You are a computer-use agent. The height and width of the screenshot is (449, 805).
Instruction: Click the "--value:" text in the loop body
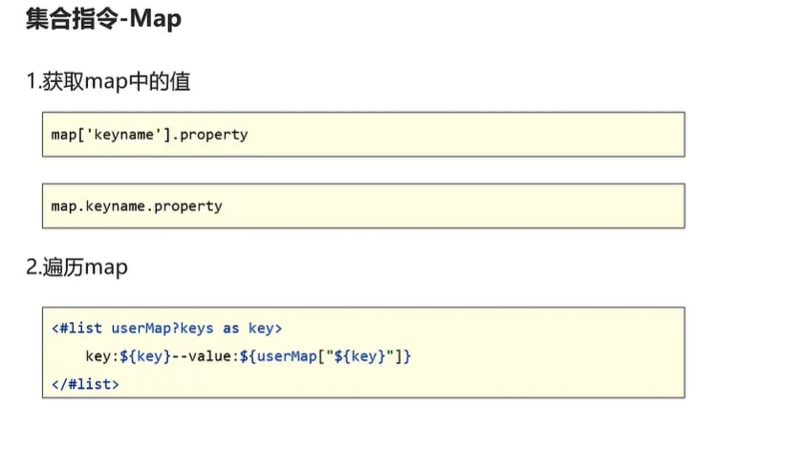click(205, 356)
